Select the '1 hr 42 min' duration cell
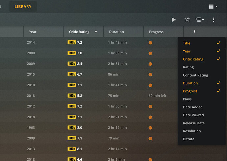Viewport: 227px width, 161px height. tap(117, 42)
